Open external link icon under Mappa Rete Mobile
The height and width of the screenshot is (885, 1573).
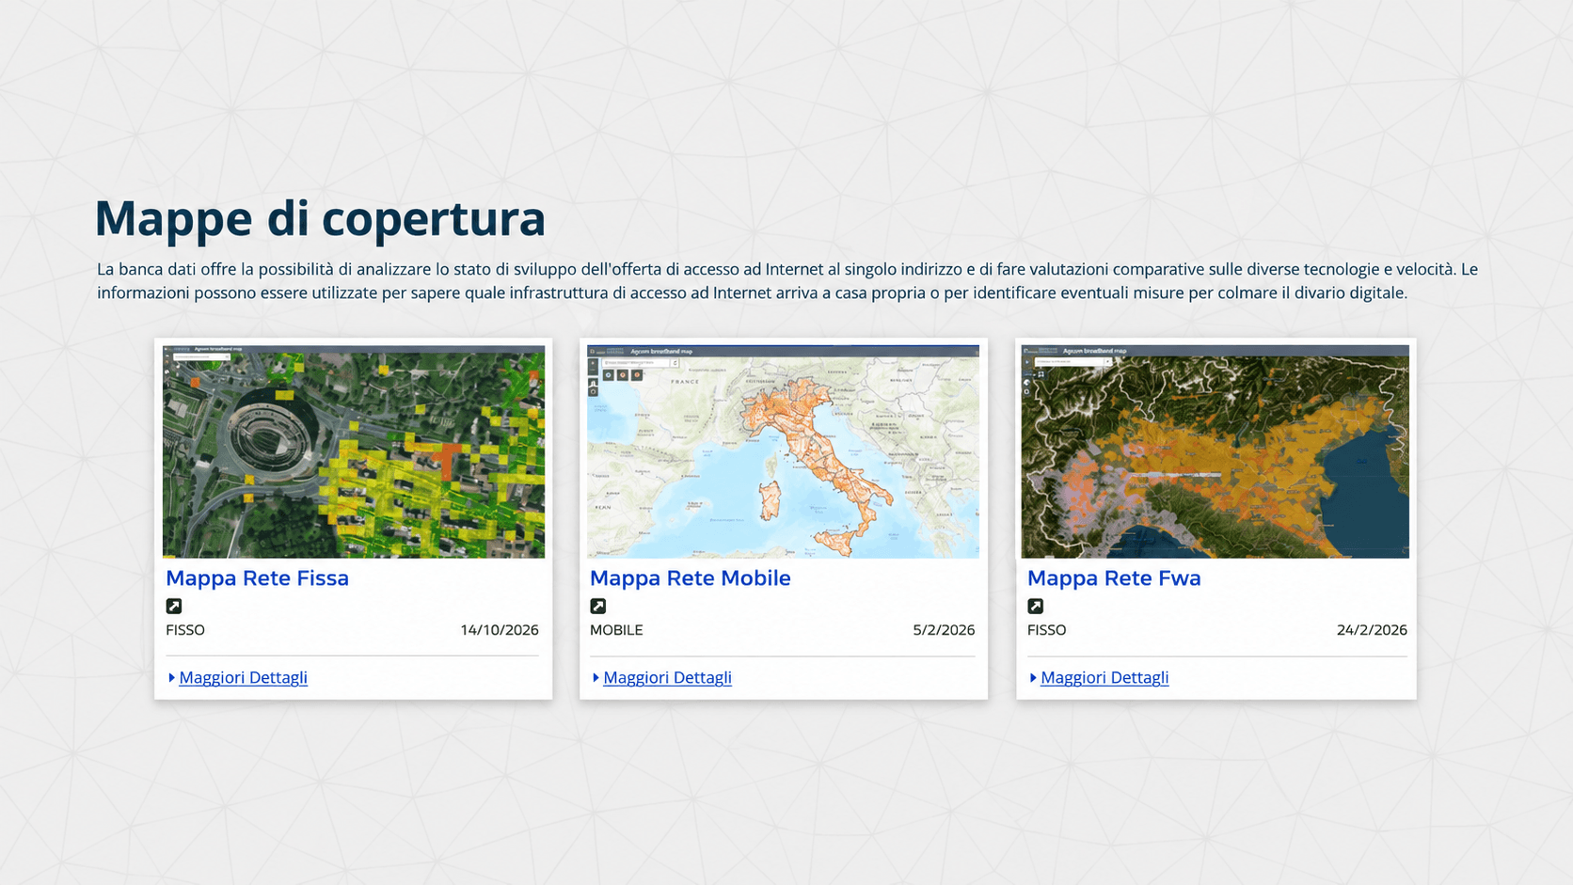(x=598, y=606)
